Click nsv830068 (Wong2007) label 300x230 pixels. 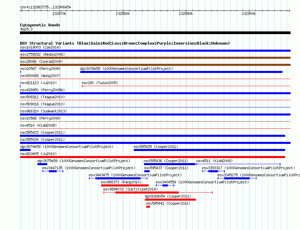point(40,76)
